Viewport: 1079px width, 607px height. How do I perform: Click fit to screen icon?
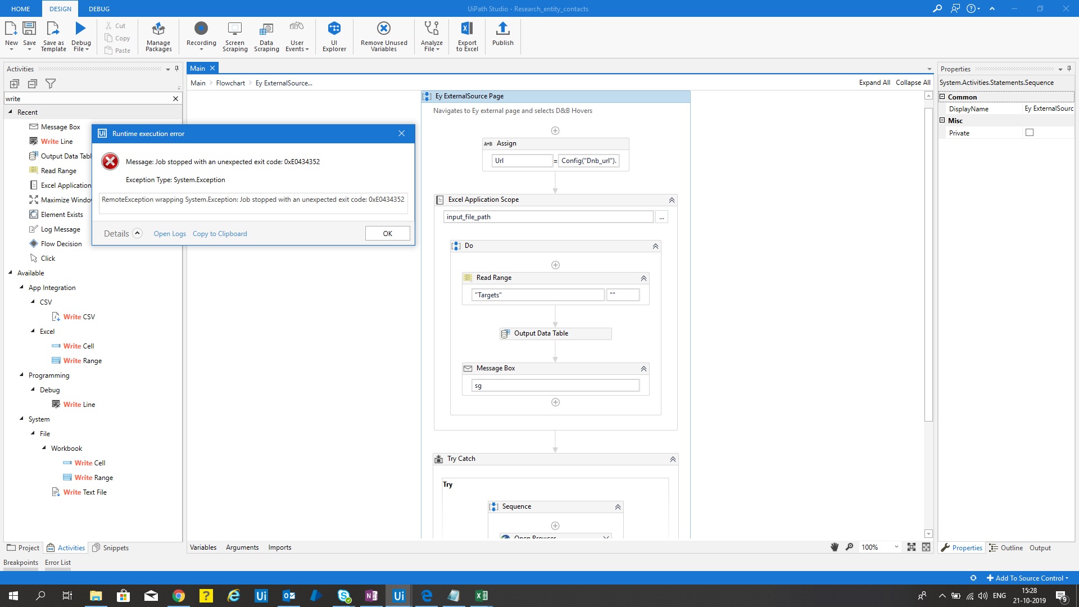(x=912, y=547)
